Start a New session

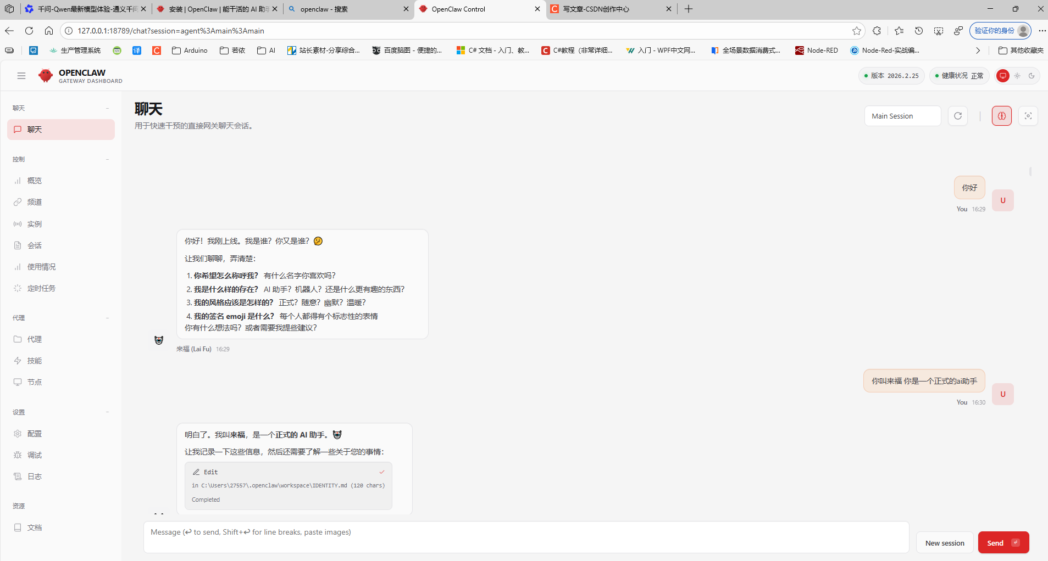point(945,542)
